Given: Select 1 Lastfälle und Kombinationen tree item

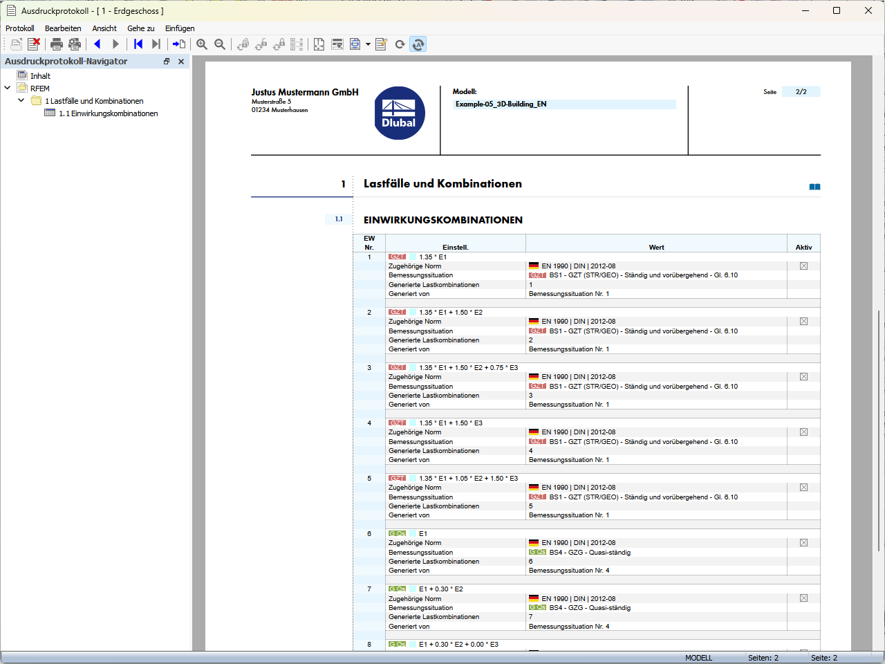Looking at the screenshot, I should [94, 101].
